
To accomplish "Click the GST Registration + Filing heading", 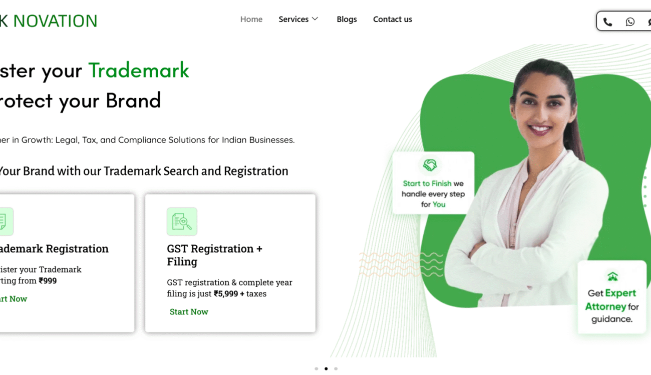I will pyautogui.click(x=214, y=255).
